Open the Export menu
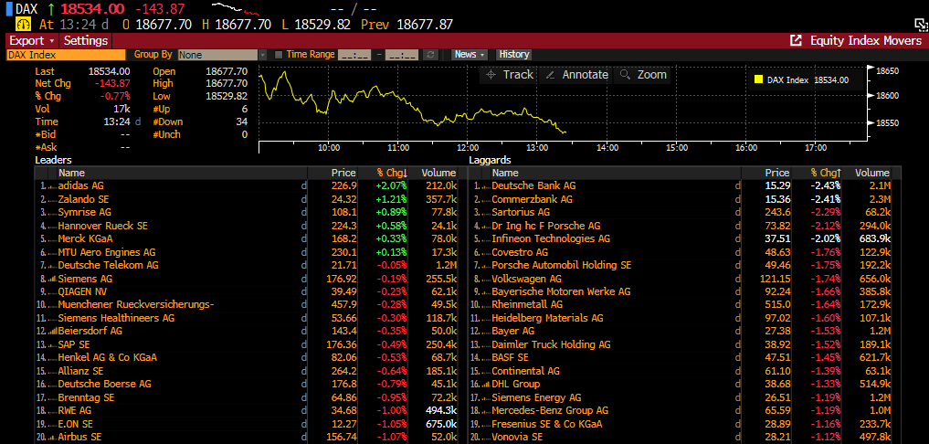This screenshot has width=929, height=444. pyautogui.click(x=32, y=41)
